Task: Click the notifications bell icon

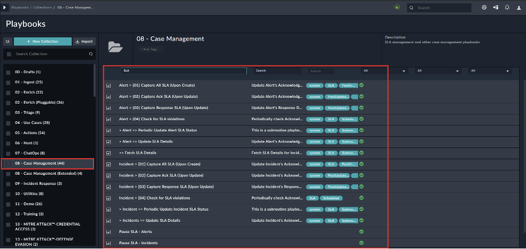Action: pyautogui.click(x=507, y=7)
